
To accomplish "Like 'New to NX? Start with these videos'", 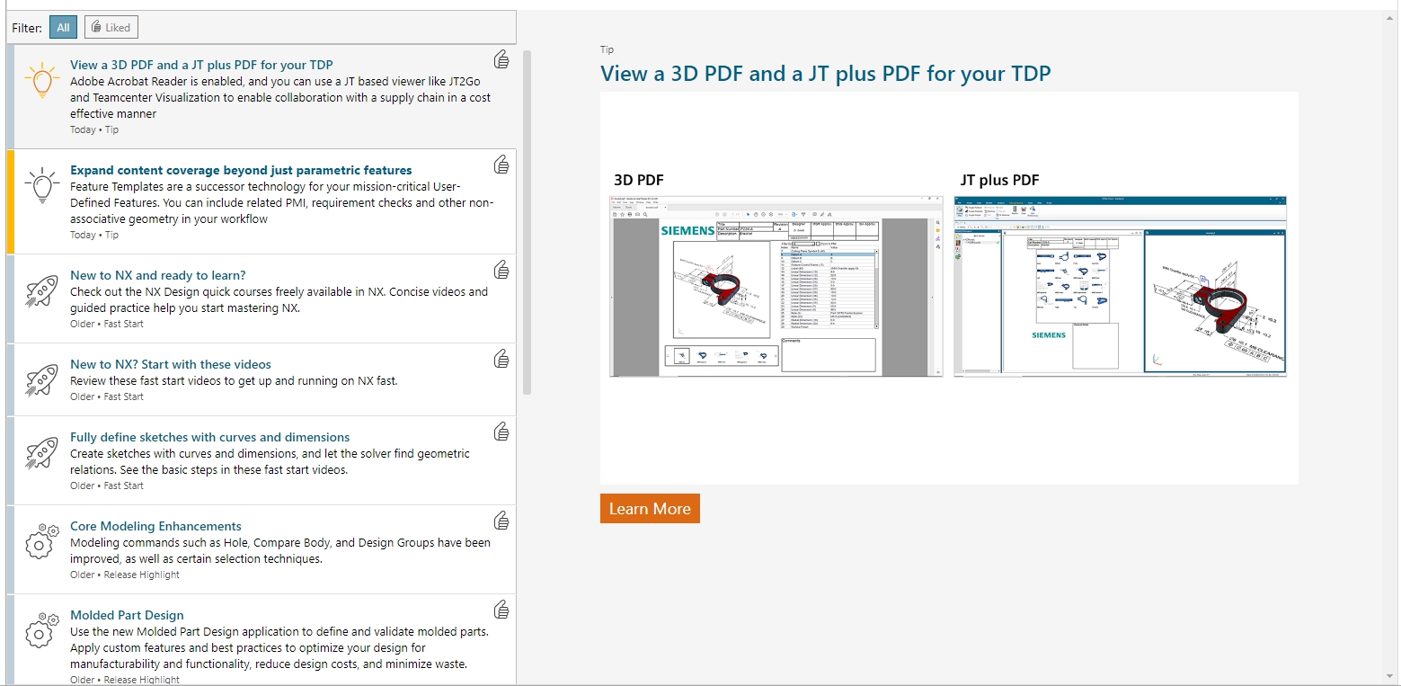I will coord(501,359).
